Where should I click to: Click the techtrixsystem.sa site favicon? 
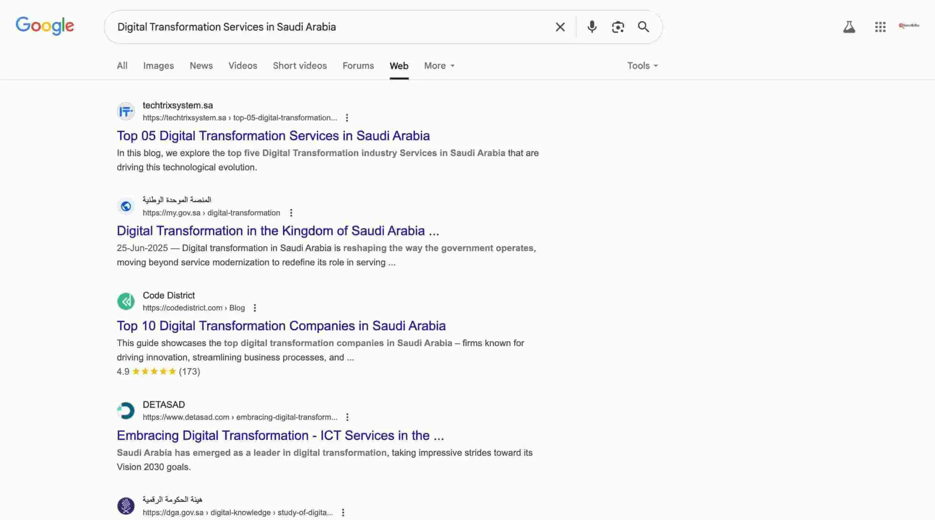[x=126, y=111]
